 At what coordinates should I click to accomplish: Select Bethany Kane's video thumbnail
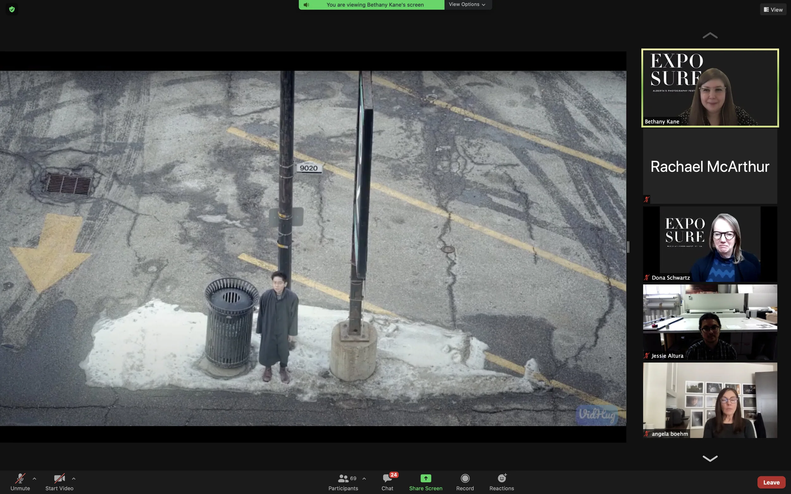click(x=710, y=88)
